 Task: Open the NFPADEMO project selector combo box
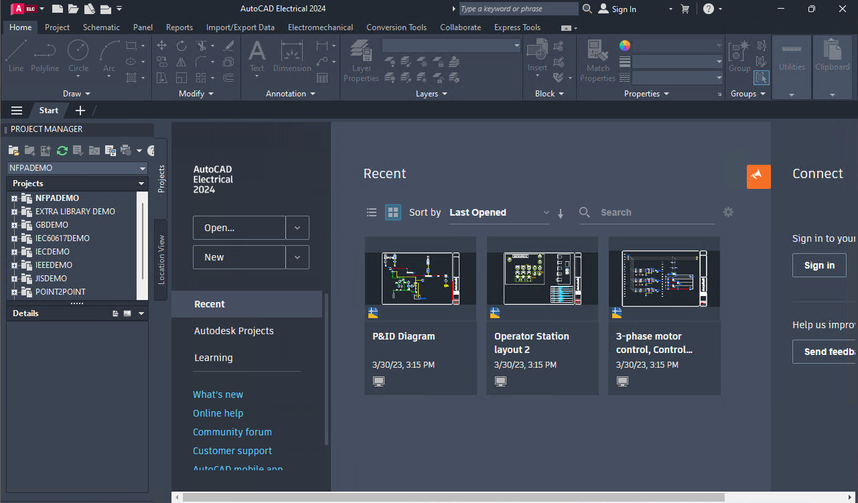pos(77,168)
